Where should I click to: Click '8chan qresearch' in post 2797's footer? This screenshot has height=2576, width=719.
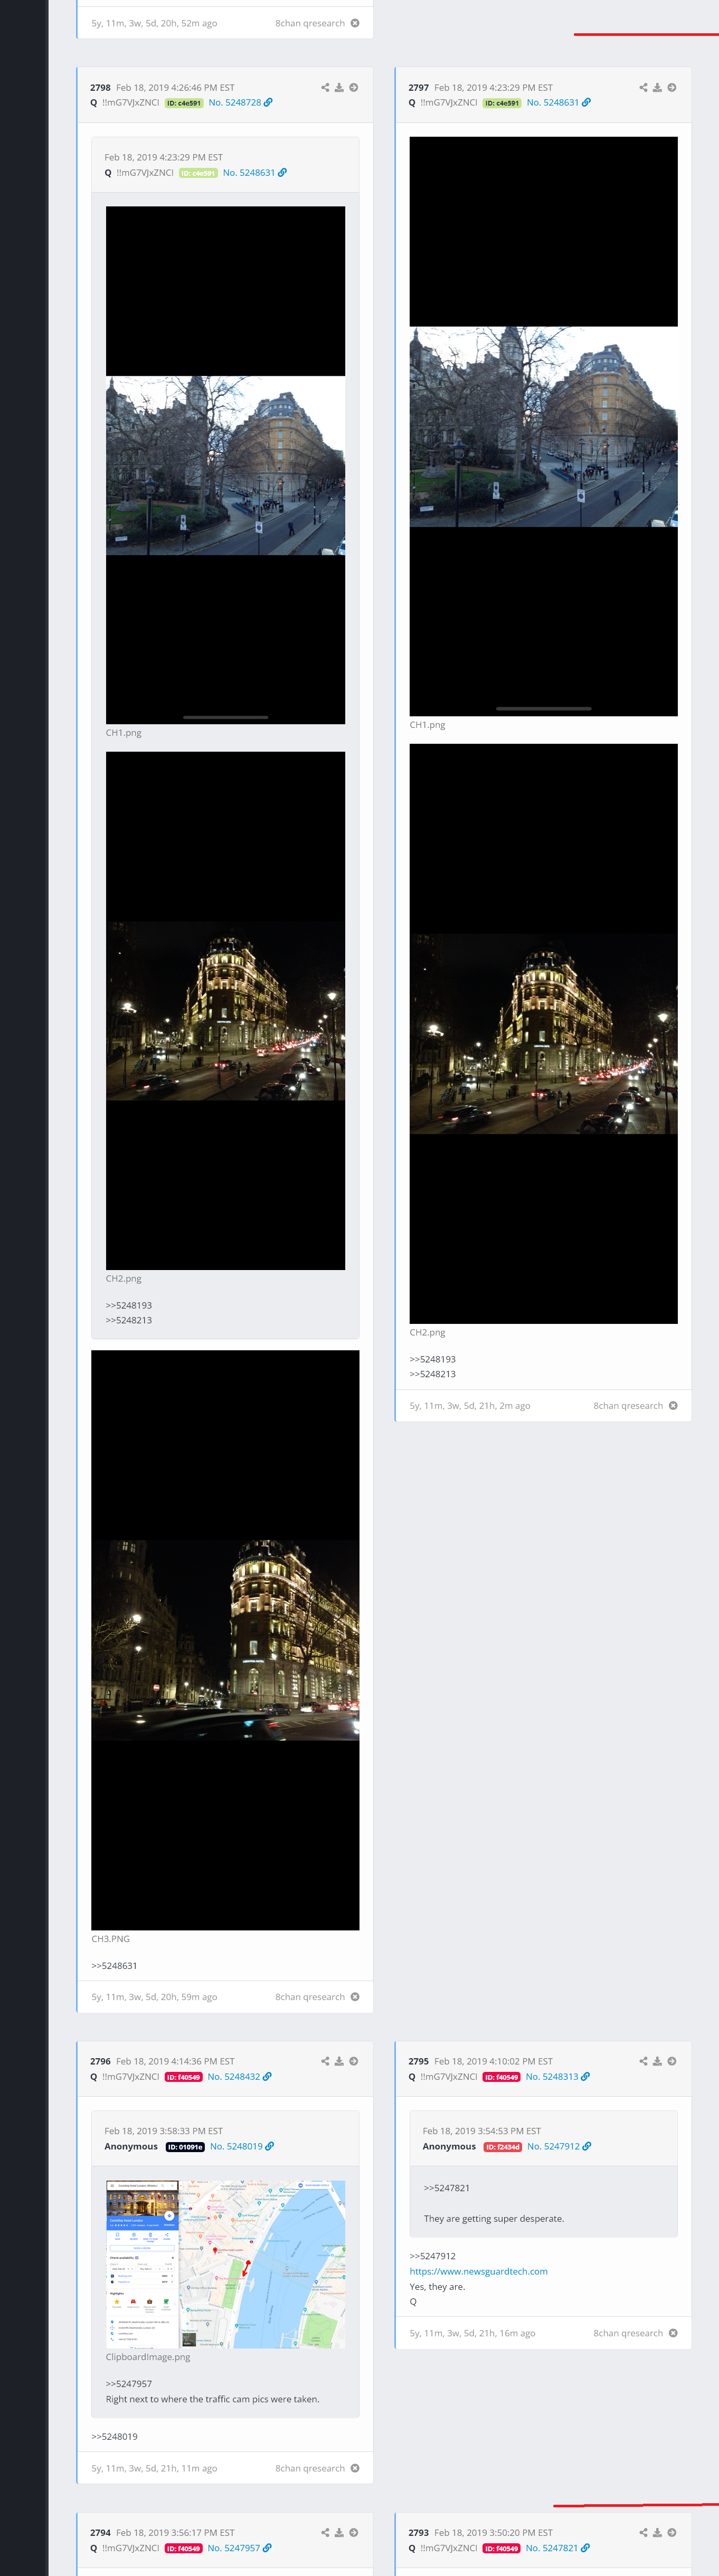628,1406
